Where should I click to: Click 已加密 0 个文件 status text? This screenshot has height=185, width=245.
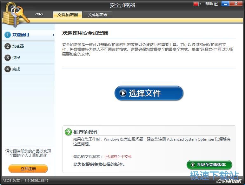coord(119,156)
